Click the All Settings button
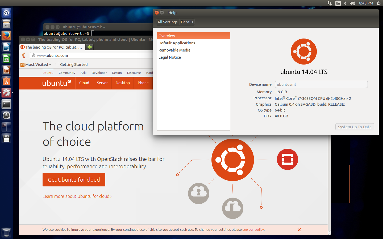Viewport: 383px width, 239px height. [x=168, y=22]
